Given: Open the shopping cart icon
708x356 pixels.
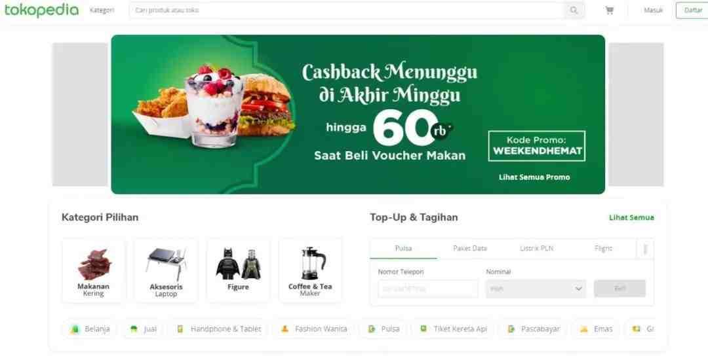Looking at the screenshot, I should 610,10.
